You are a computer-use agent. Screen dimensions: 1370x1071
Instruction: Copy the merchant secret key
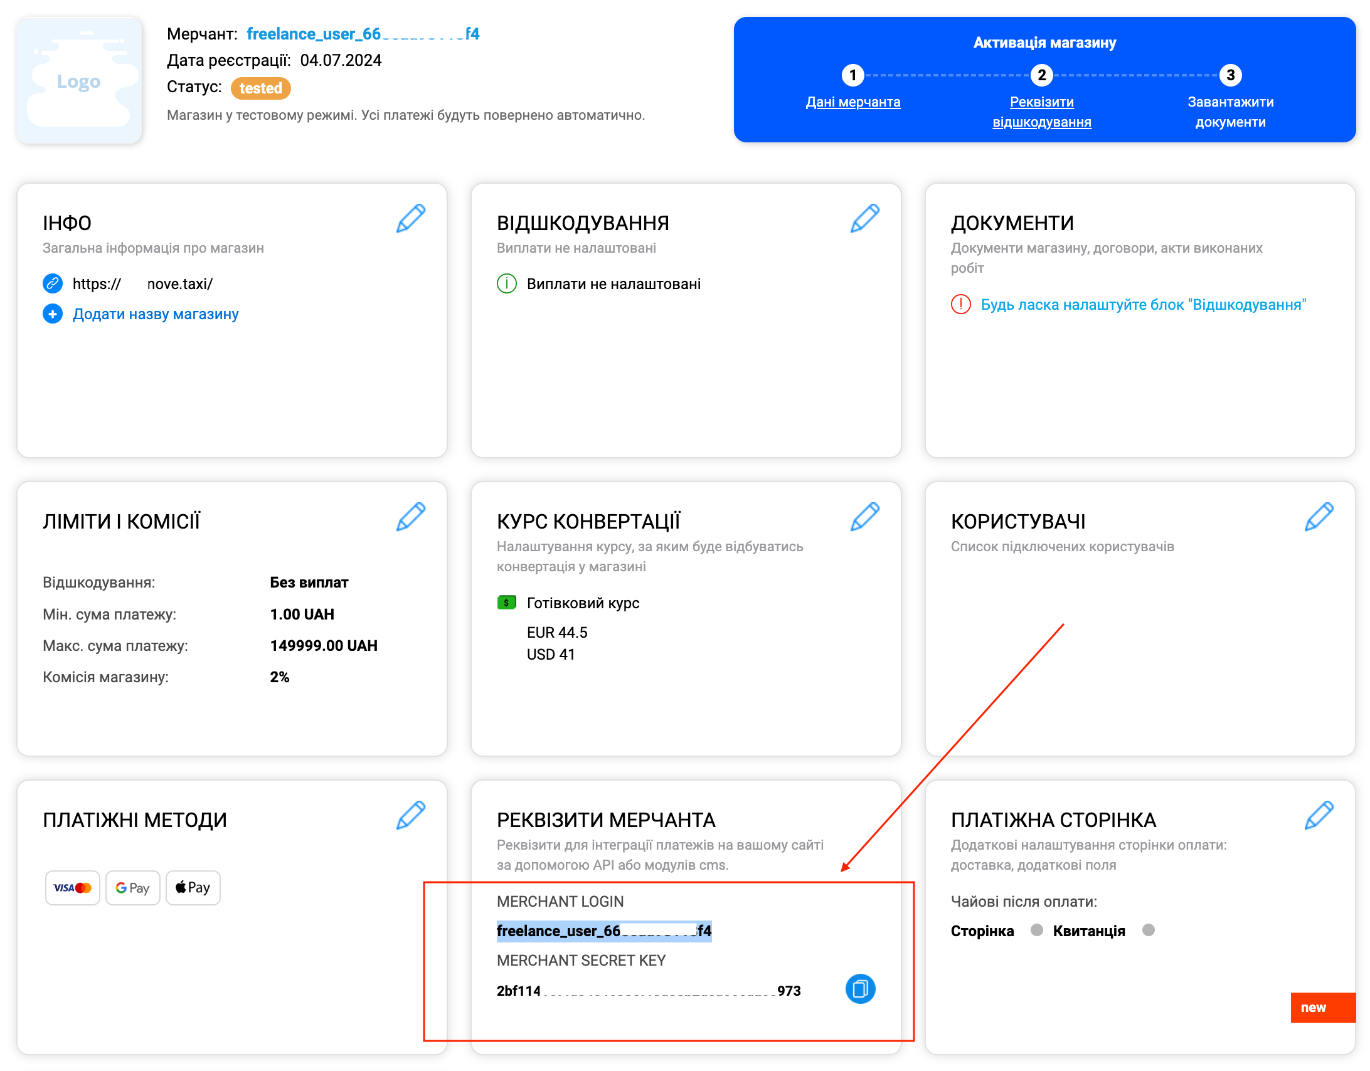(860, 989)
